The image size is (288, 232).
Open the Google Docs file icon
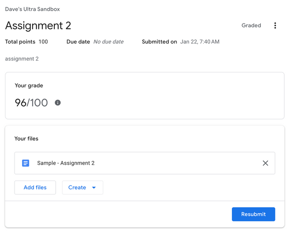point(25,163)
